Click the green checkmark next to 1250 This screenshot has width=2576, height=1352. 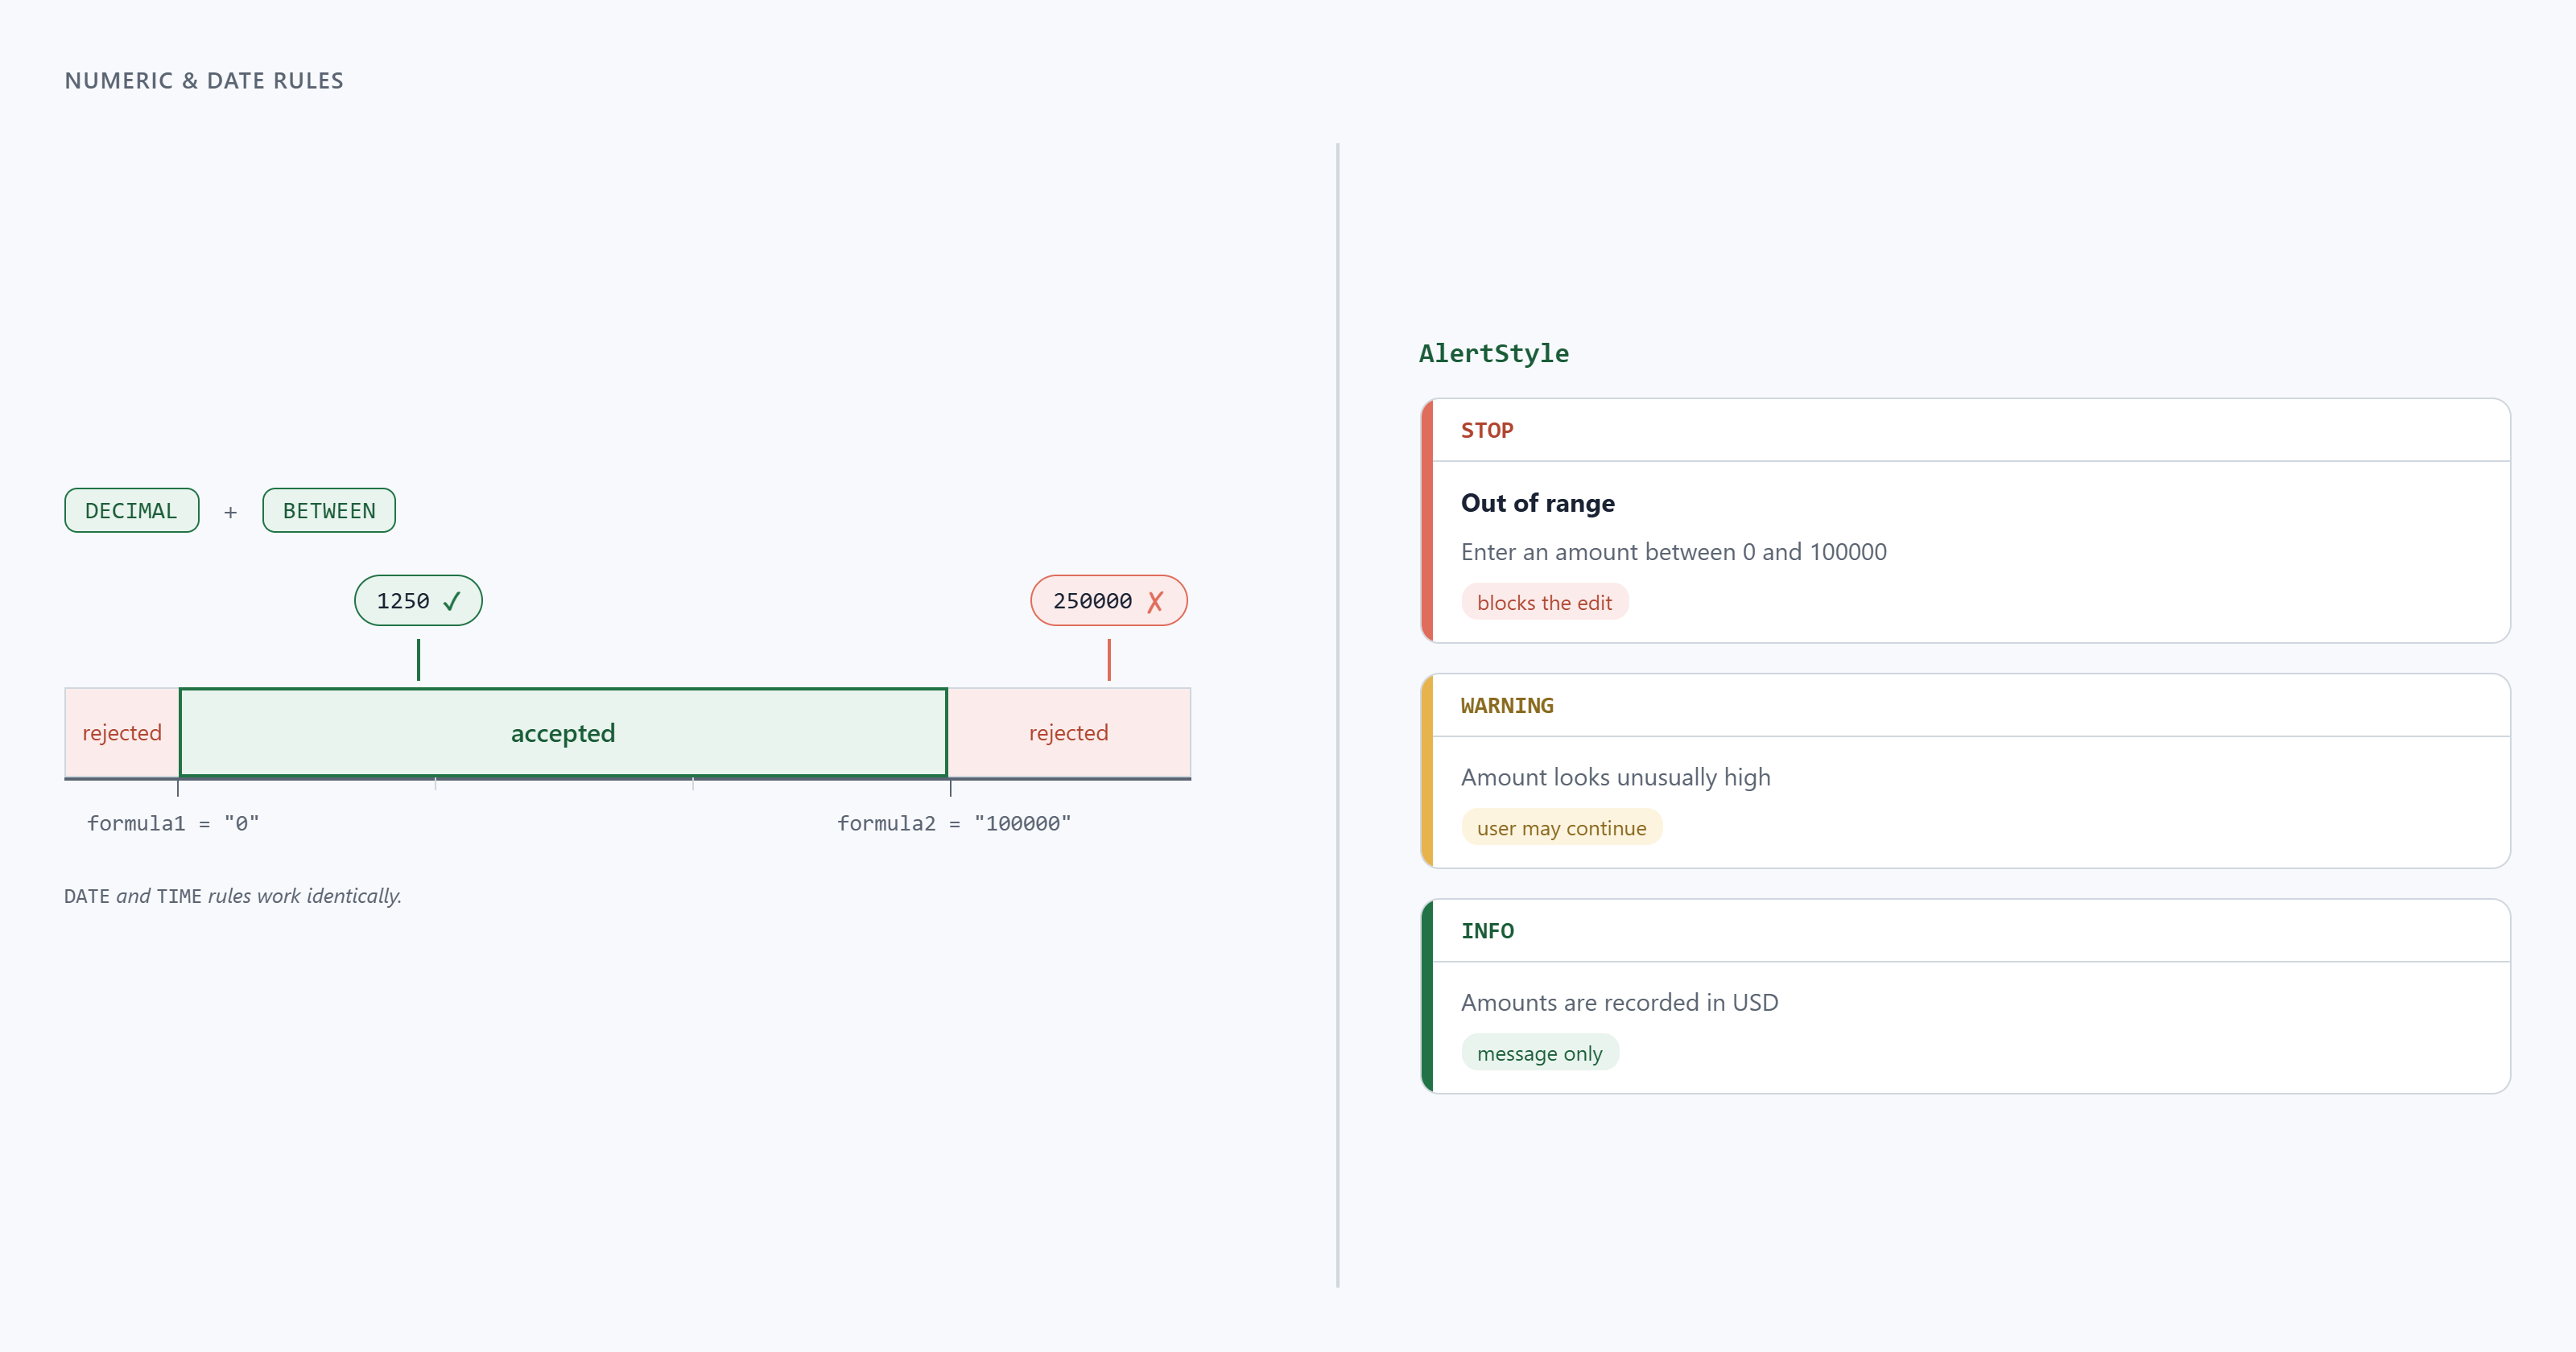click(x=452, y=601)
